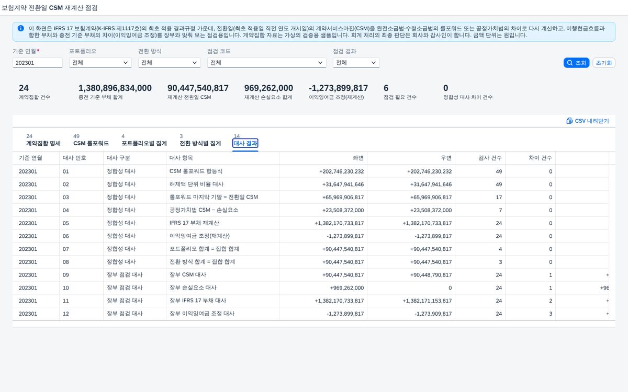Click the '전환 방식 합계 = 집합 합계' cell
This screenshot has width=628, height=392.
222,262
